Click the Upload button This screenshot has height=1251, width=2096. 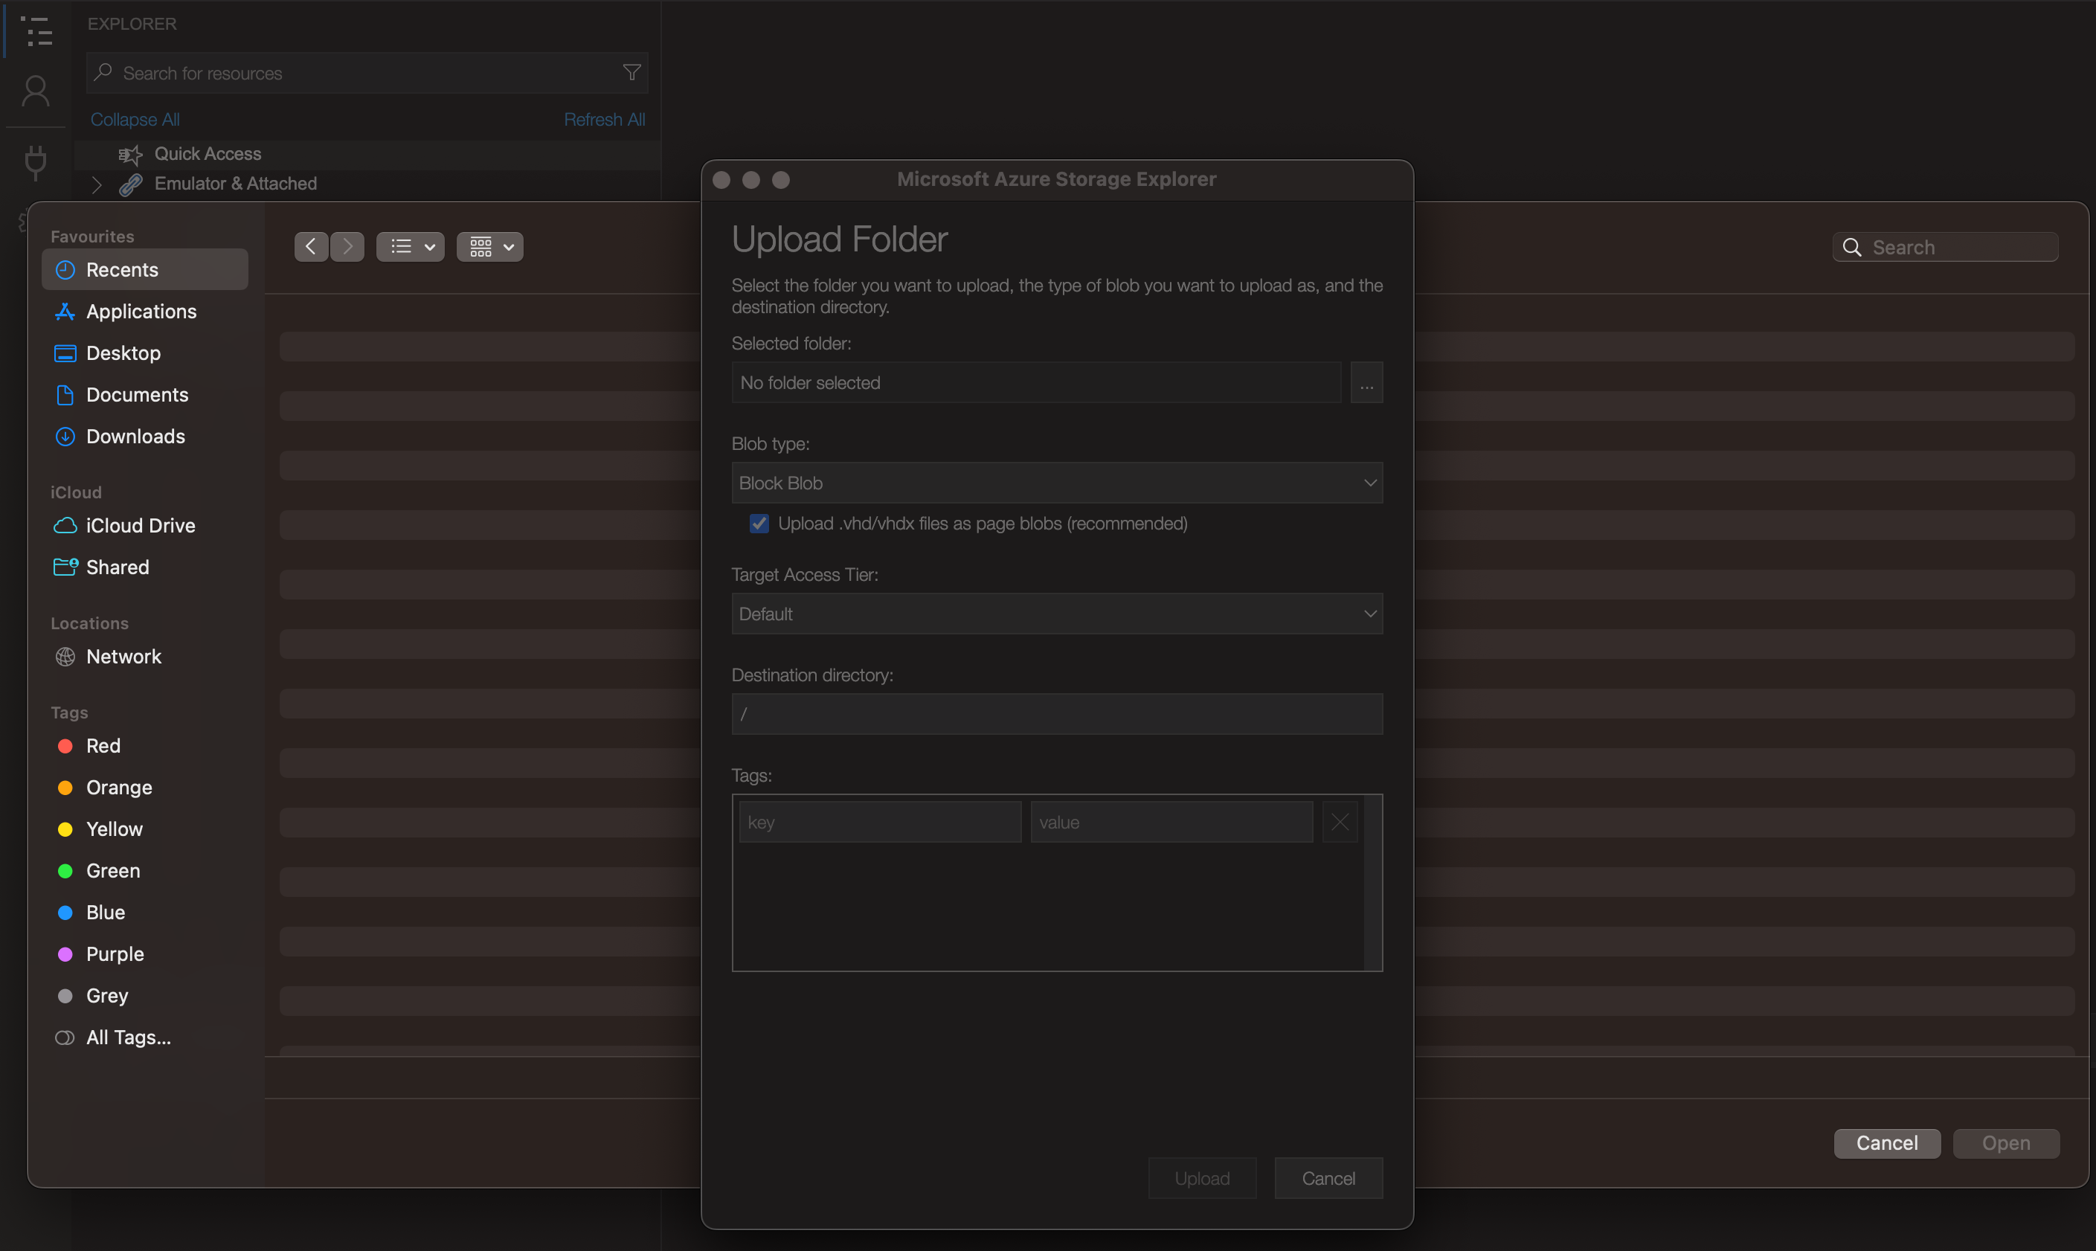[x=1202, y=1177]
